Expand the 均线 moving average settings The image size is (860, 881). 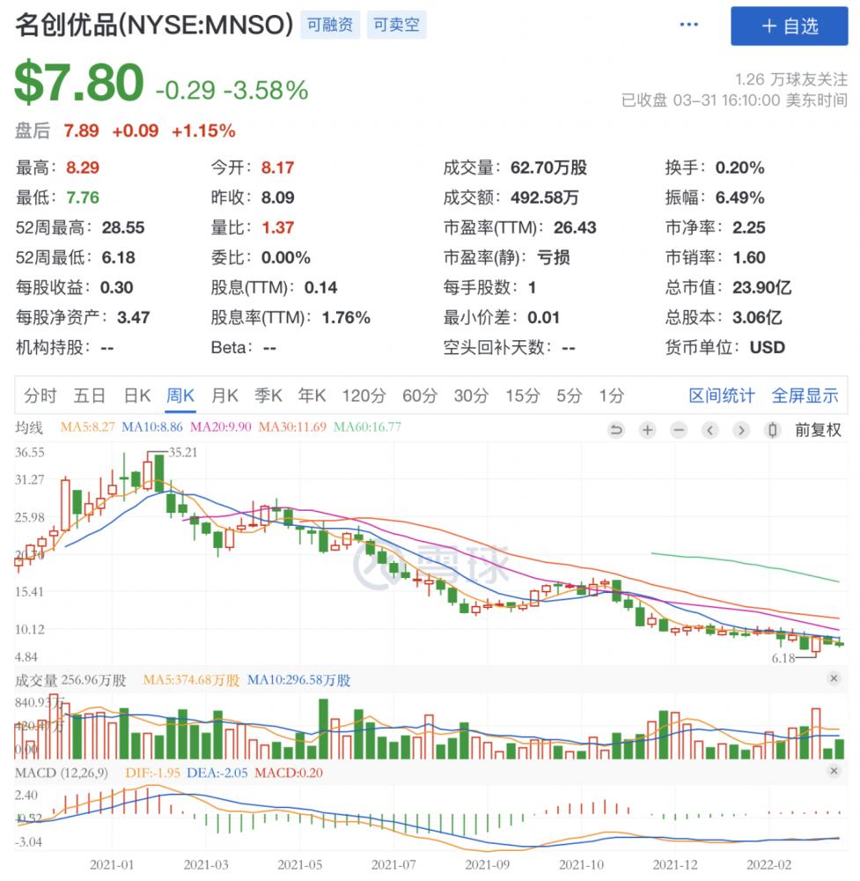[x=28, y=427]
